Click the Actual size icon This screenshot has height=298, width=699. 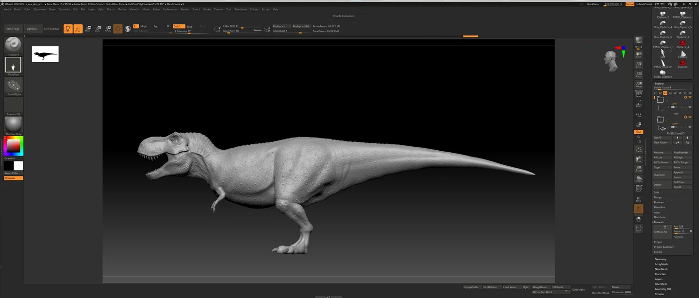639,75
